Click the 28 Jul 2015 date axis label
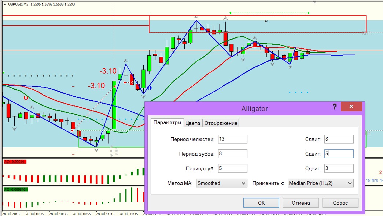 [11, 214]
